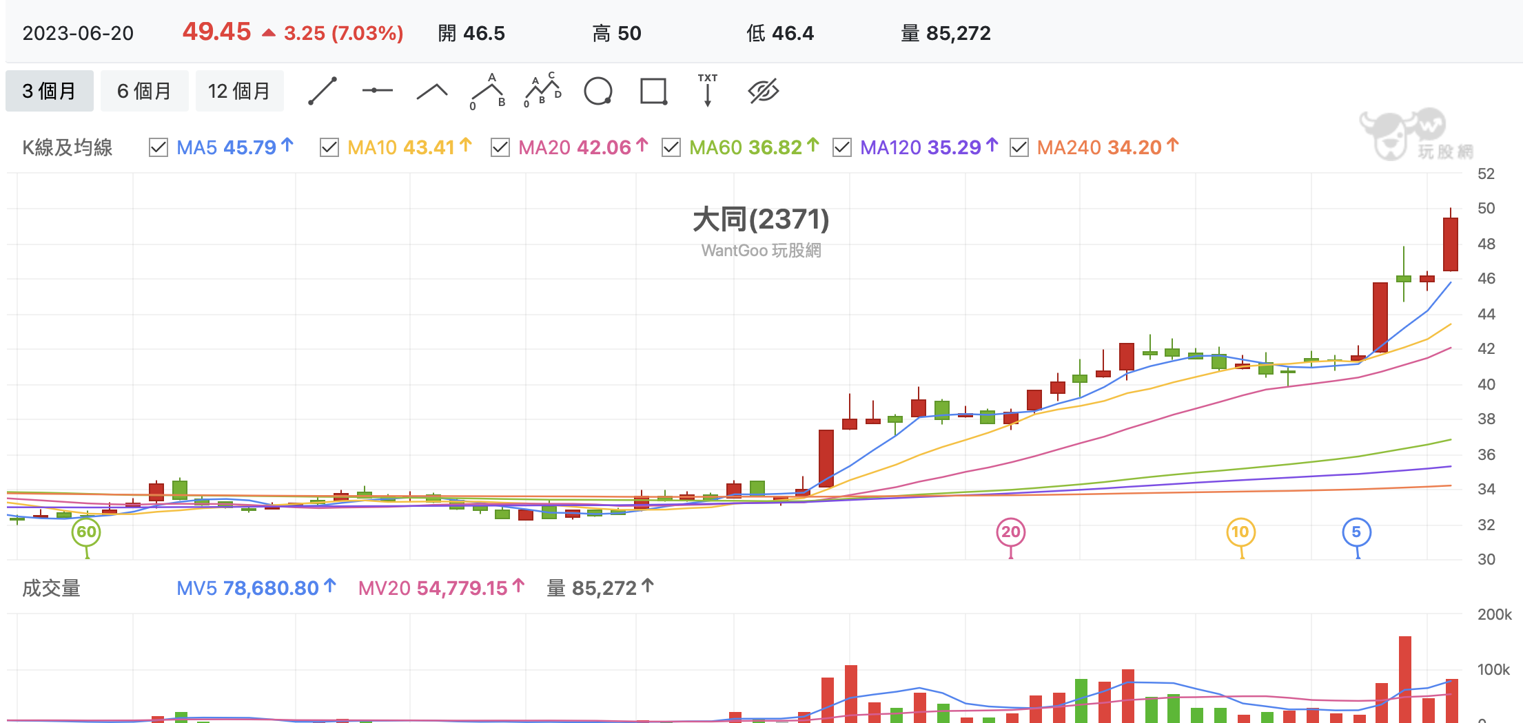This screenshot has height=723, width=1523.
Task: Switch chart range to 12 個月
Action: coord(240,91)
